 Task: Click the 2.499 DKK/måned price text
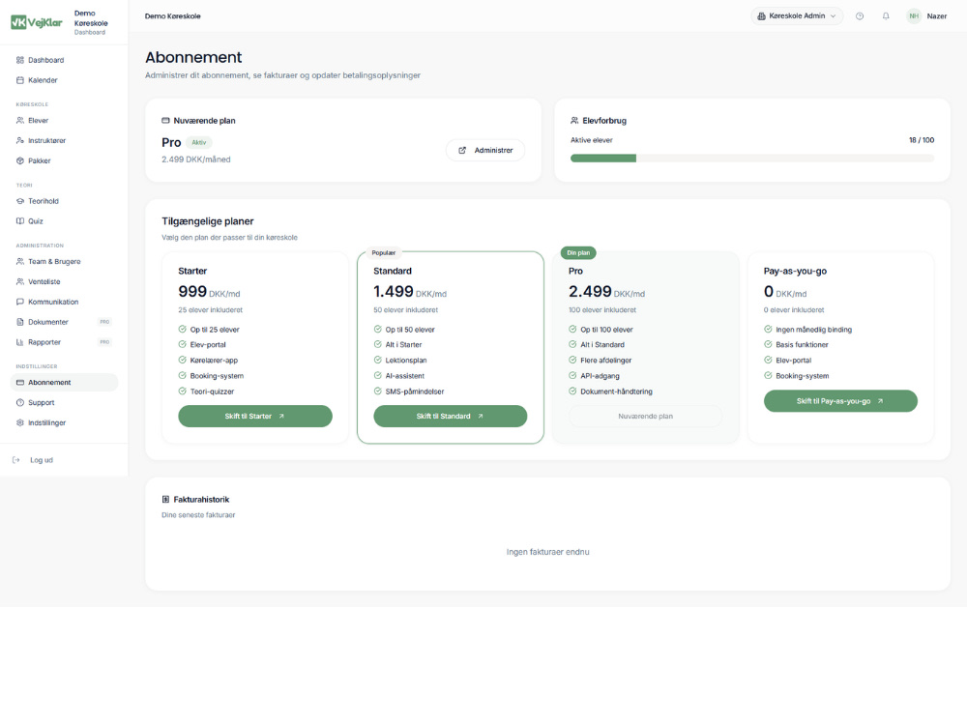tap(196, 159)
